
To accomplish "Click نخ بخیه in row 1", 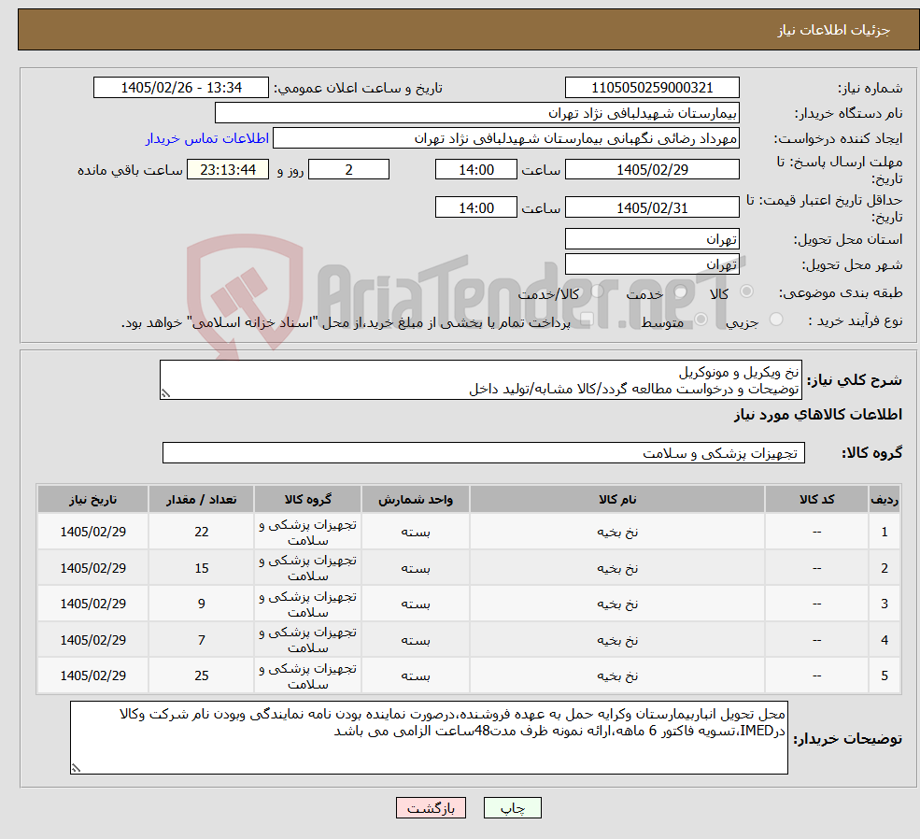I will tap(617, 533).
